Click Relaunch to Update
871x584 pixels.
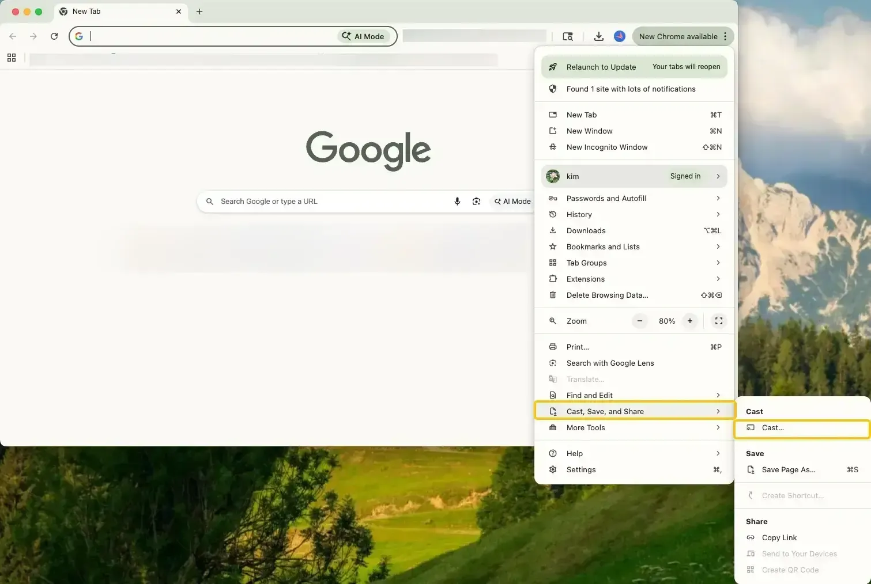[634, 67]
